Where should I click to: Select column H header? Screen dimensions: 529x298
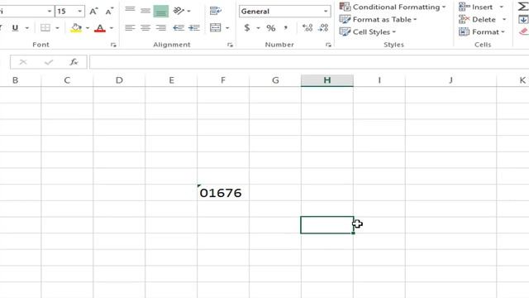point(327,80)
